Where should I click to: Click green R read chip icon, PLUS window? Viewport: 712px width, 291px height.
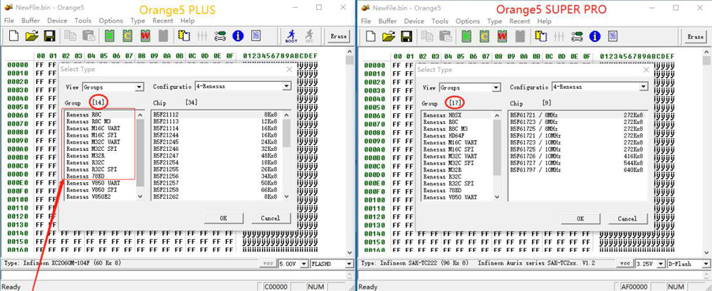click(110, 36)
